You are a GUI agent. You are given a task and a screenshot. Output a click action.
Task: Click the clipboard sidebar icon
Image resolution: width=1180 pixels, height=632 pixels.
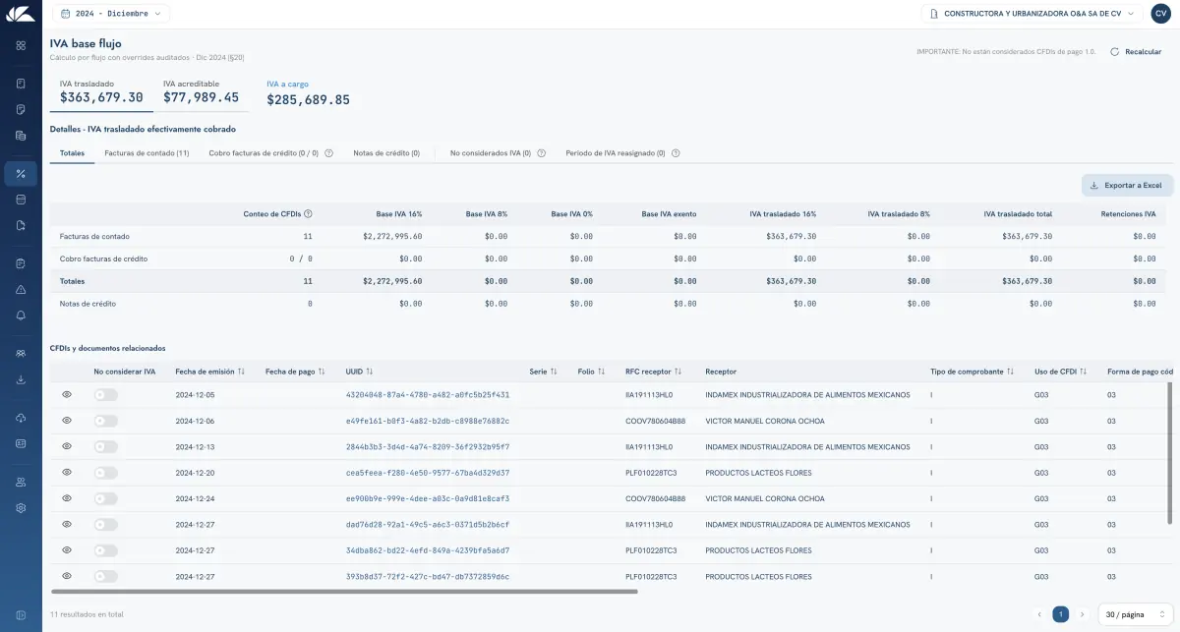[x=21, y=263]
